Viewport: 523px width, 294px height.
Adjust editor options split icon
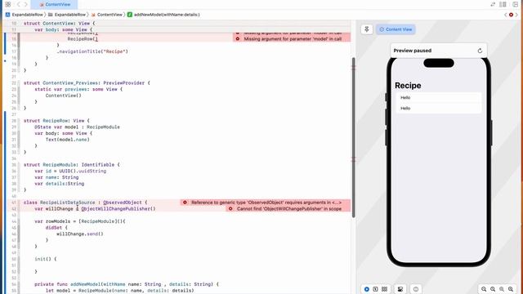pos(503,4)
